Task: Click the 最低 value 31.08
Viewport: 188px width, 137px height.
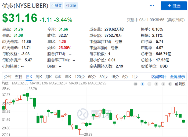Action: coord(18,35)
